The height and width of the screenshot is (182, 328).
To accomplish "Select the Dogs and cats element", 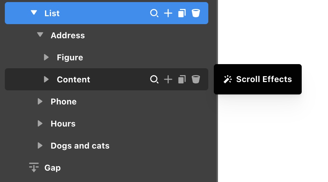I will (80, 146).
